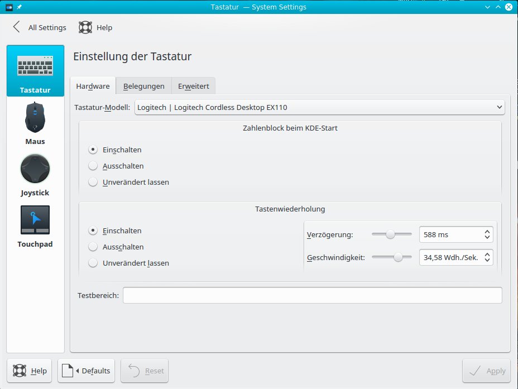Restore the Defaults settings

(x=86, y=371)
